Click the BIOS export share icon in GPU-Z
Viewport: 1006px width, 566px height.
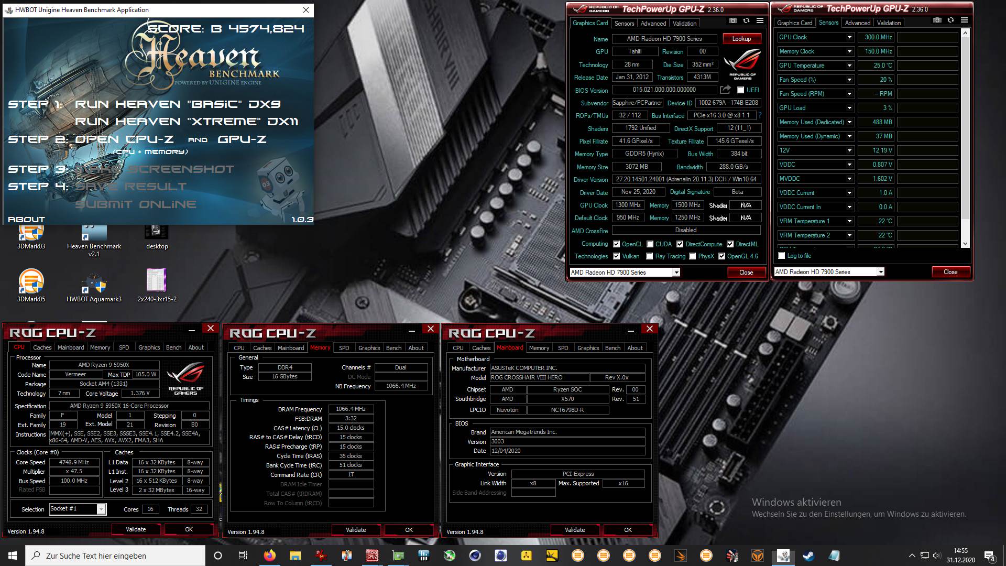(x=725, y=90)
